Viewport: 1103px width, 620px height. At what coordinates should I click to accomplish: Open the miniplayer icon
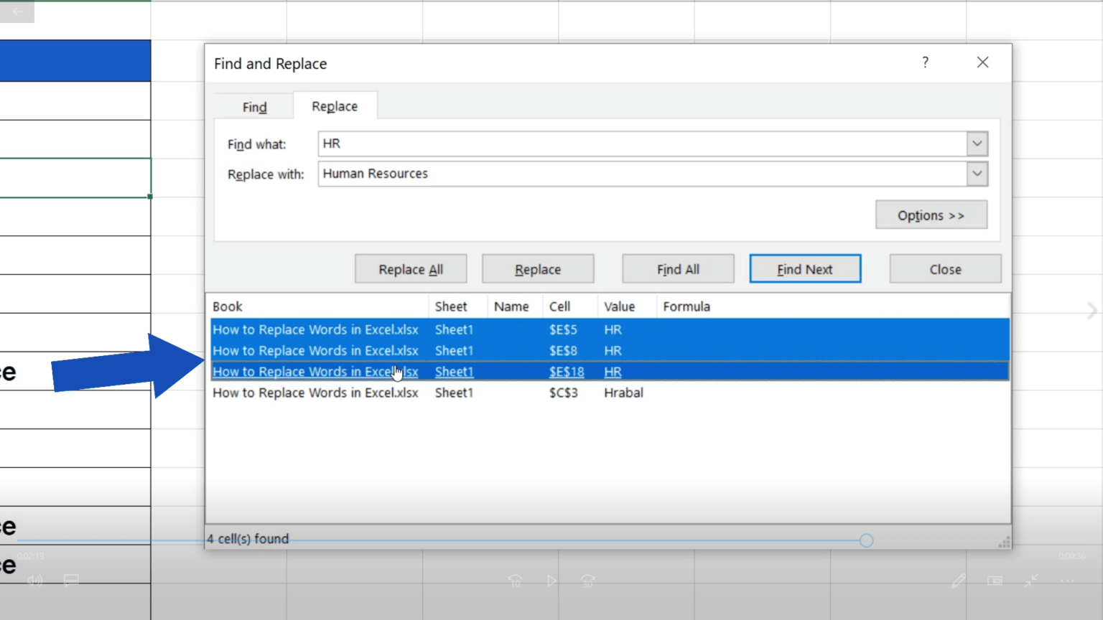click(x=995, y=581)
